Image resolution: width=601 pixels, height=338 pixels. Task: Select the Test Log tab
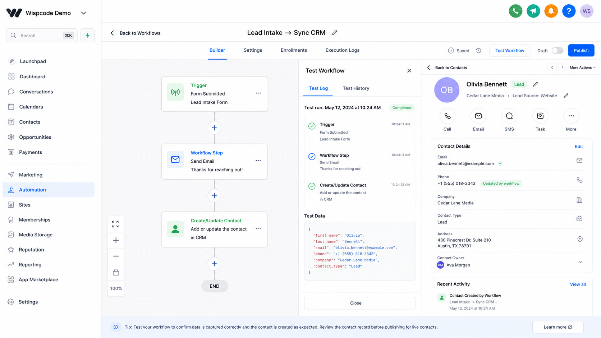click(318, 88)
